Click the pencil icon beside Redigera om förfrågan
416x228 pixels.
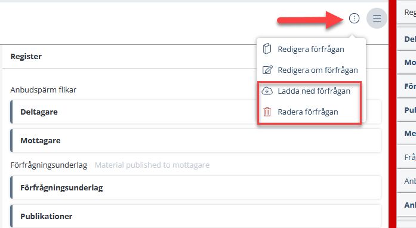[x=267, y=70]
